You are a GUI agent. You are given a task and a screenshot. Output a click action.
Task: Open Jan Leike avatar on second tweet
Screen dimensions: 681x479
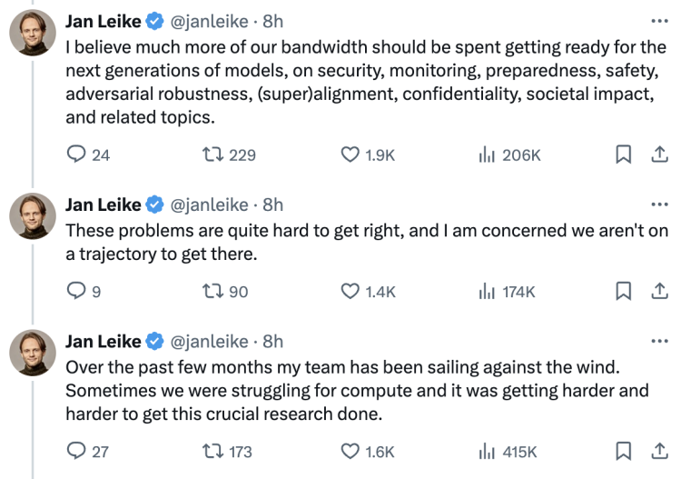33,216
